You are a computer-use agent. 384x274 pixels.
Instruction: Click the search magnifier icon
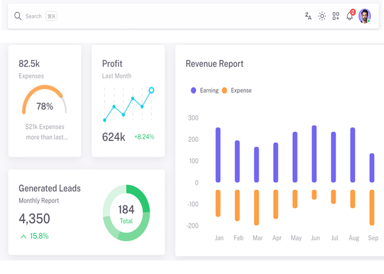coord(18,16)
